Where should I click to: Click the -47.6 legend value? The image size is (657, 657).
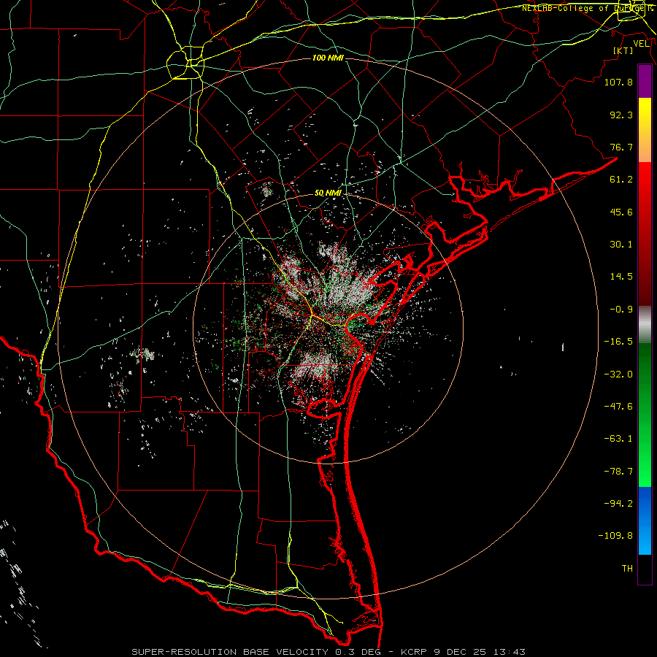coord(618,407)
